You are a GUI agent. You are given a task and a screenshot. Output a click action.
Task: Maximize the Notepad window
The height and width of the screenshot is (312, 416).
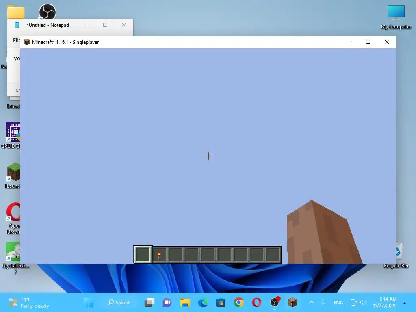click(105, 25)
